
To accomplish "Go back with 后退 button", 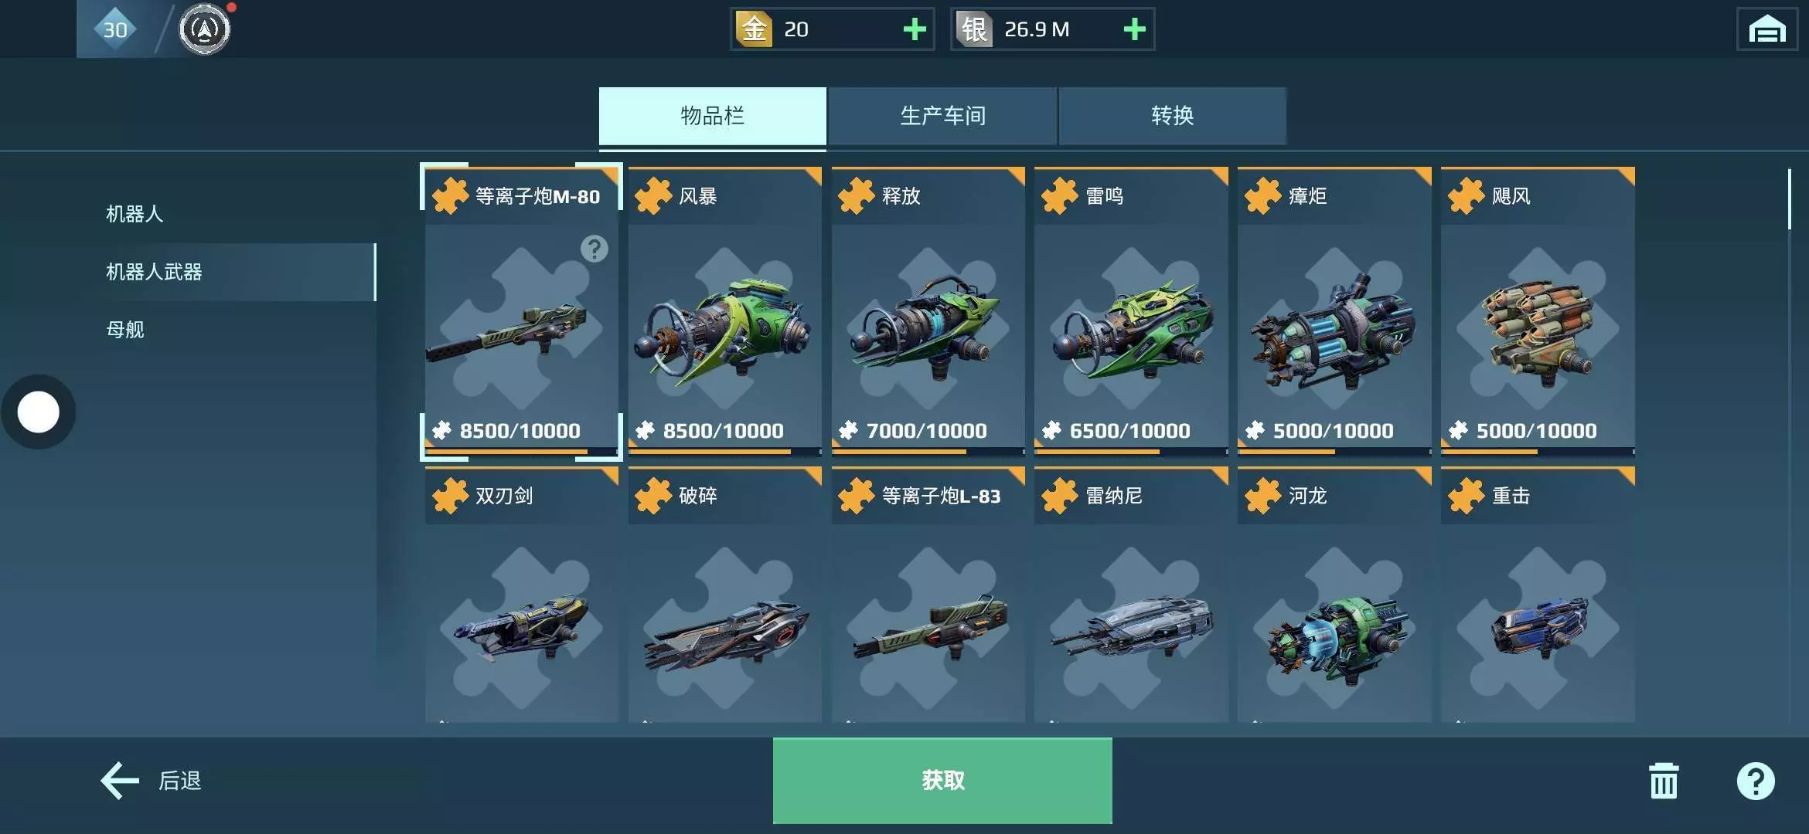I will pyautogui.click(x=152, y=781).
